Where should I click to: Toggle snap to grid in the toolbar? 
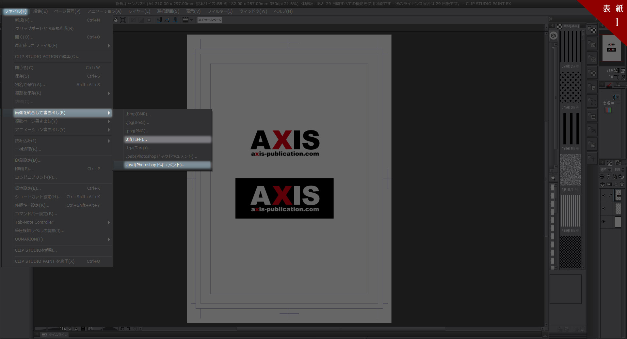click(x=175, y=20)
